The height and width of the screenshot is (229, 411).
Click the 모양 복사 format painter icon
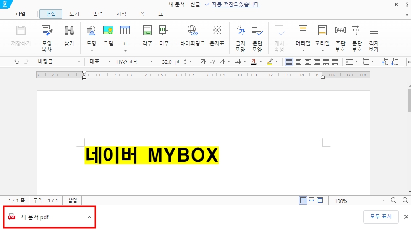point(47,31)
